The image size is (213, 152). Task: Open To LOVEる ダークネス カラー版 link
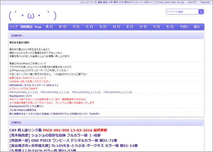coord(74,146)
